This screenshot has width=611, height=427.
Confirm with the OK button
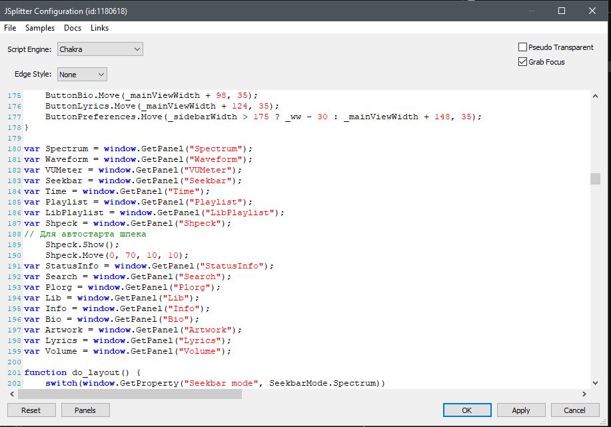pyautogui.click(x=466, y=410)
